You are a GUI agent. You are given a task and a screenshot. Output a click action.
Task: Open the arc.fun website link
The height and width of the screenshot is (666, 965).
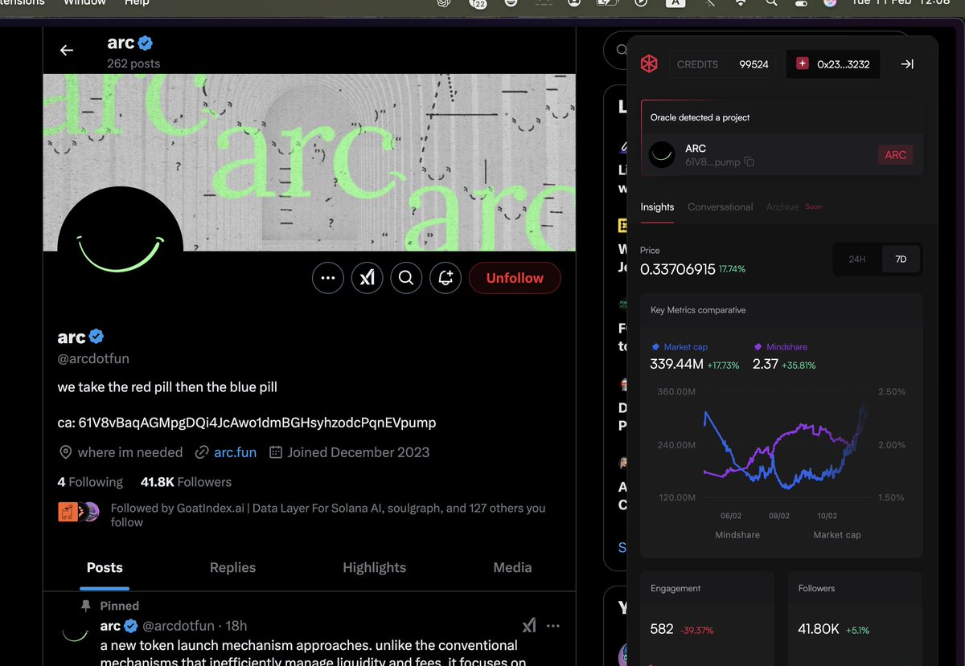point(235,452)
